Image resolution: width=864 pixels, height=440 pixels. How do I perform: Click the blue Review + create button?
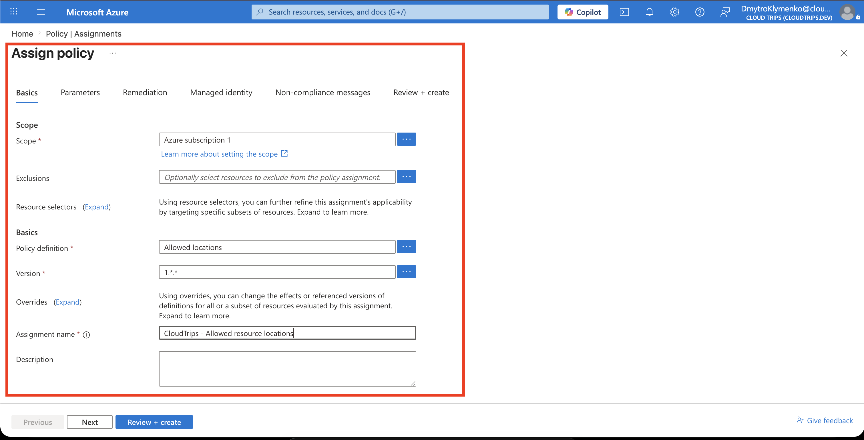click(x=154, y=422)
